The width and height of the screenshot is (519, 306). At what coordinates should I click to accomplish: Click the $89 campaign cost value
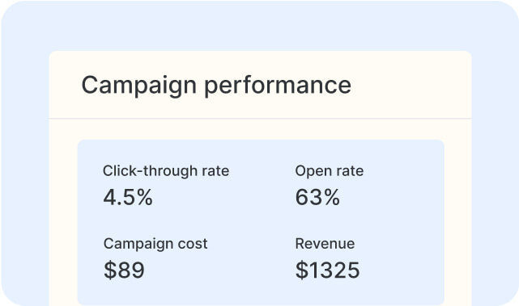124,270
